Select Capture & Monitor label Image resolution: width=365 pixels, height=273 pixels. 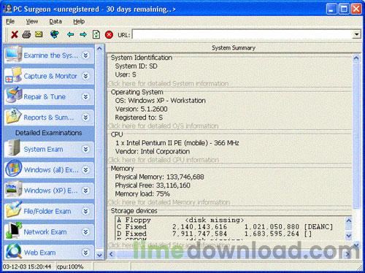(50, 76)
